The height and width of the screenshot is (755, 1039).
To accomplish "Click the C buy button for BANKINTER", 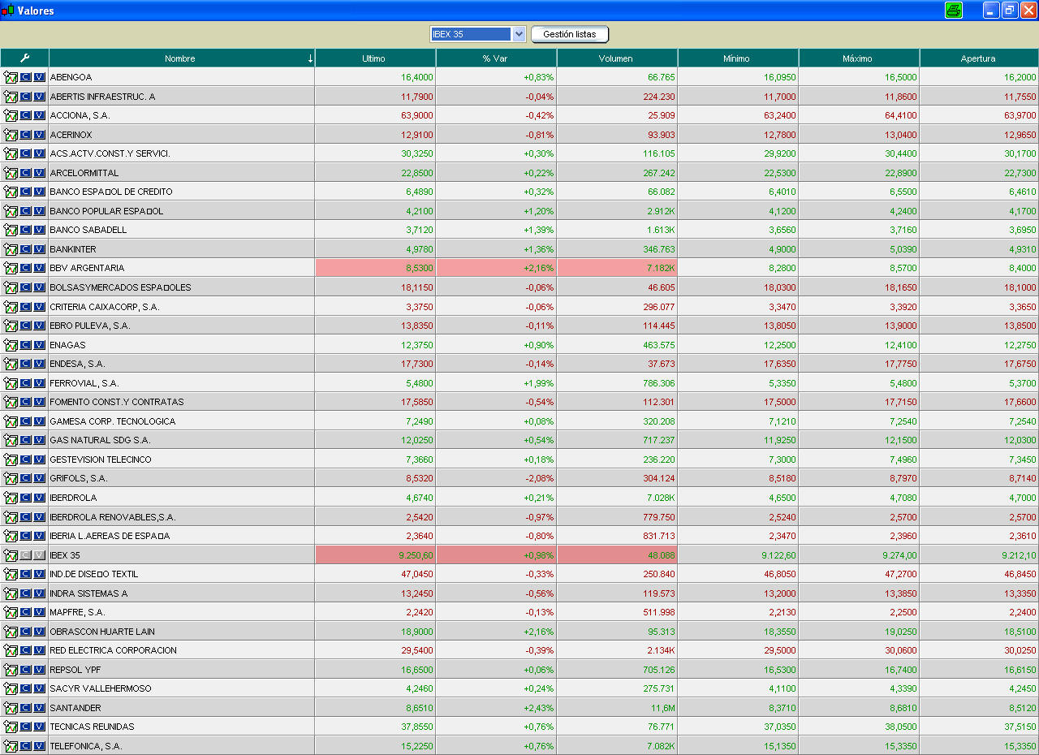I will pos(25,249).
